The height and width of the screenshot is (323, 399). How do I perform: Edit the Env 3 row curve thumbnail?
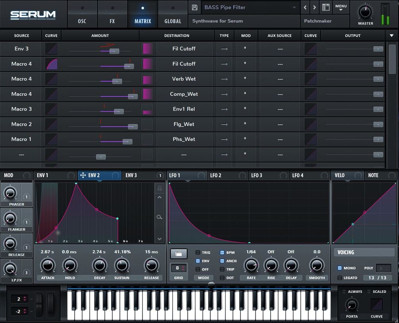pos(51,48)
